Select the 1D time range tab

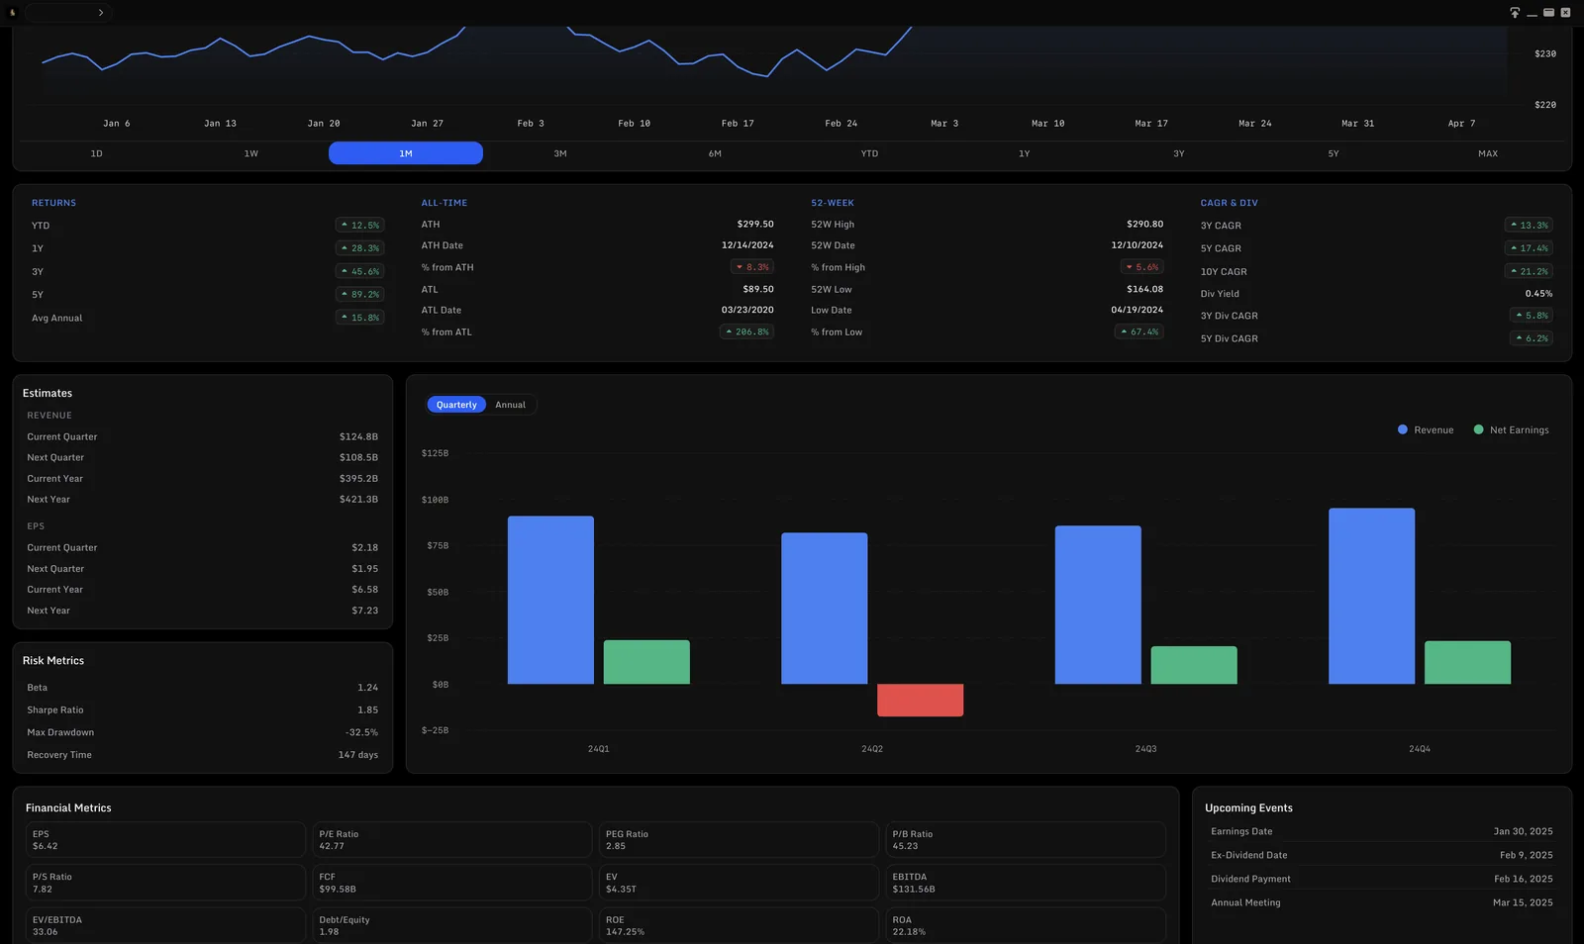(x=97, y=153)
